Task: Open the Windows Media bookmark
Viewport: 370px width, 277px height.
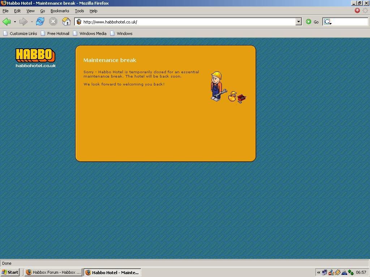Action: (x=90, y=34)
